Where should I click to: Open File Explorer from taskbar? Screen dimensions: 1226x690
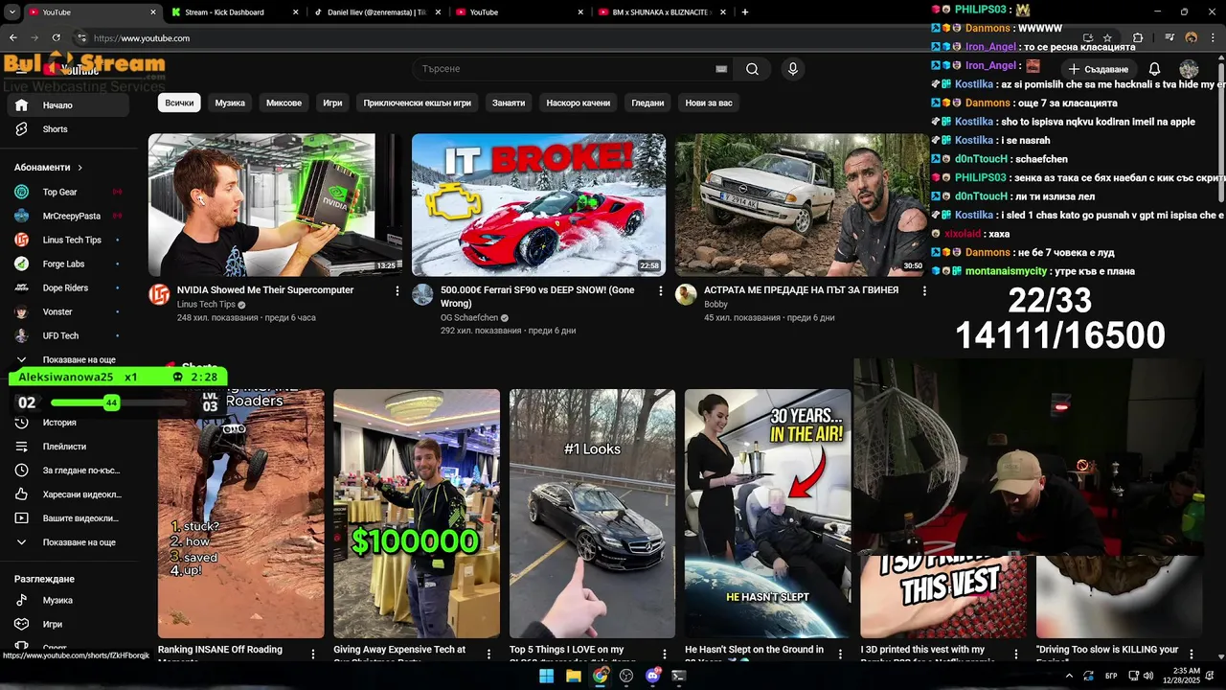tap(573, 676)
